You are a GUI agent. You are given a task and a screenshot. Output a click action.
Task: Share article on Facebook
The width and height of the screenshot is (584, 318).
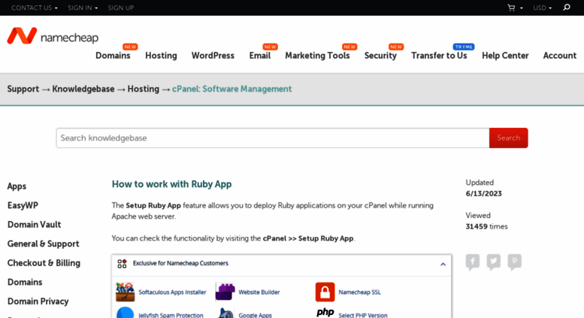(473, 262)
